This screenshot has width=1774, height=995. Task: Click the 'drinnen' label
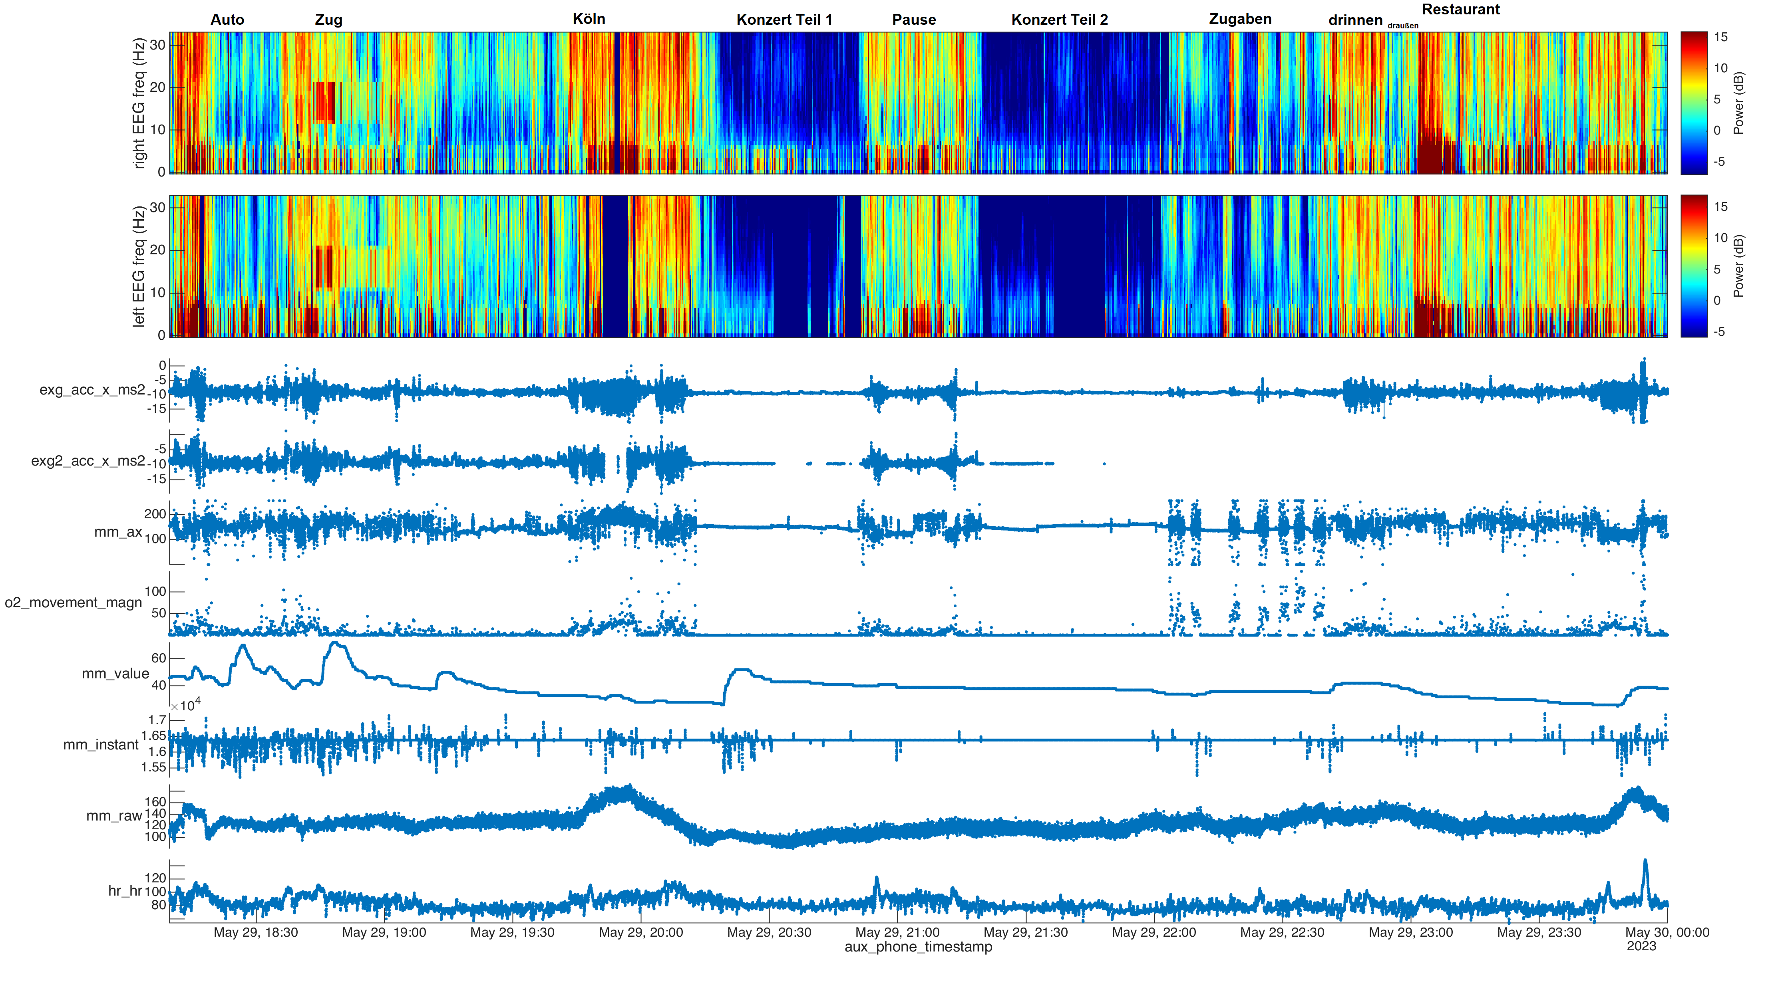tap(1355, 20)
